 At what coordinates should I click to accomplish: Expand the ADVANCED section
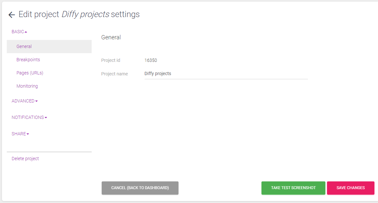pyautogui.click(x=25, y=101)
